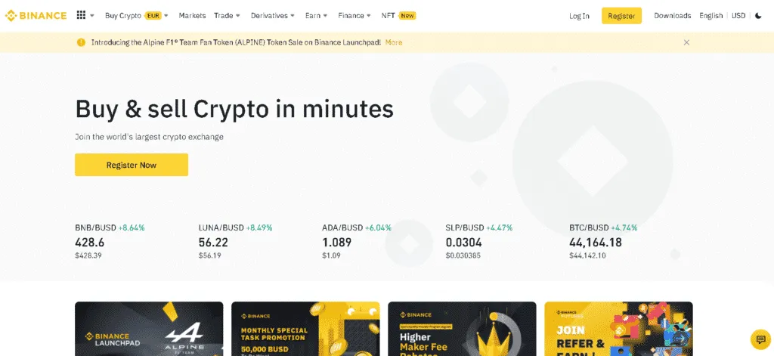774x356 pixels.
Task: Expand the Buy Crypto dropdown
Action: click(137, 16)
